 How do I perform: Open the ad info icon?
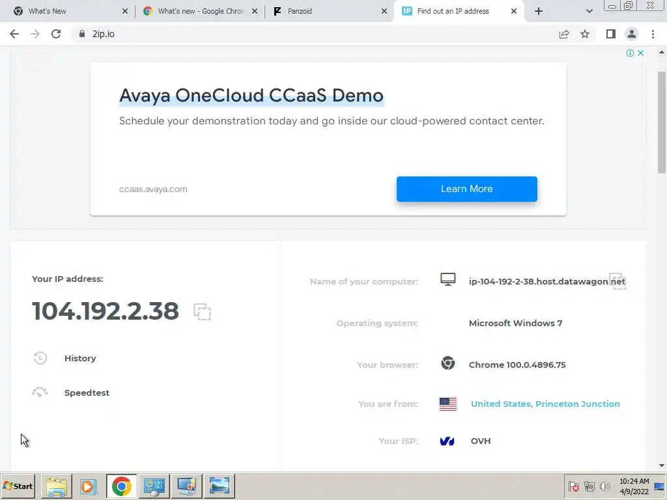630,53
